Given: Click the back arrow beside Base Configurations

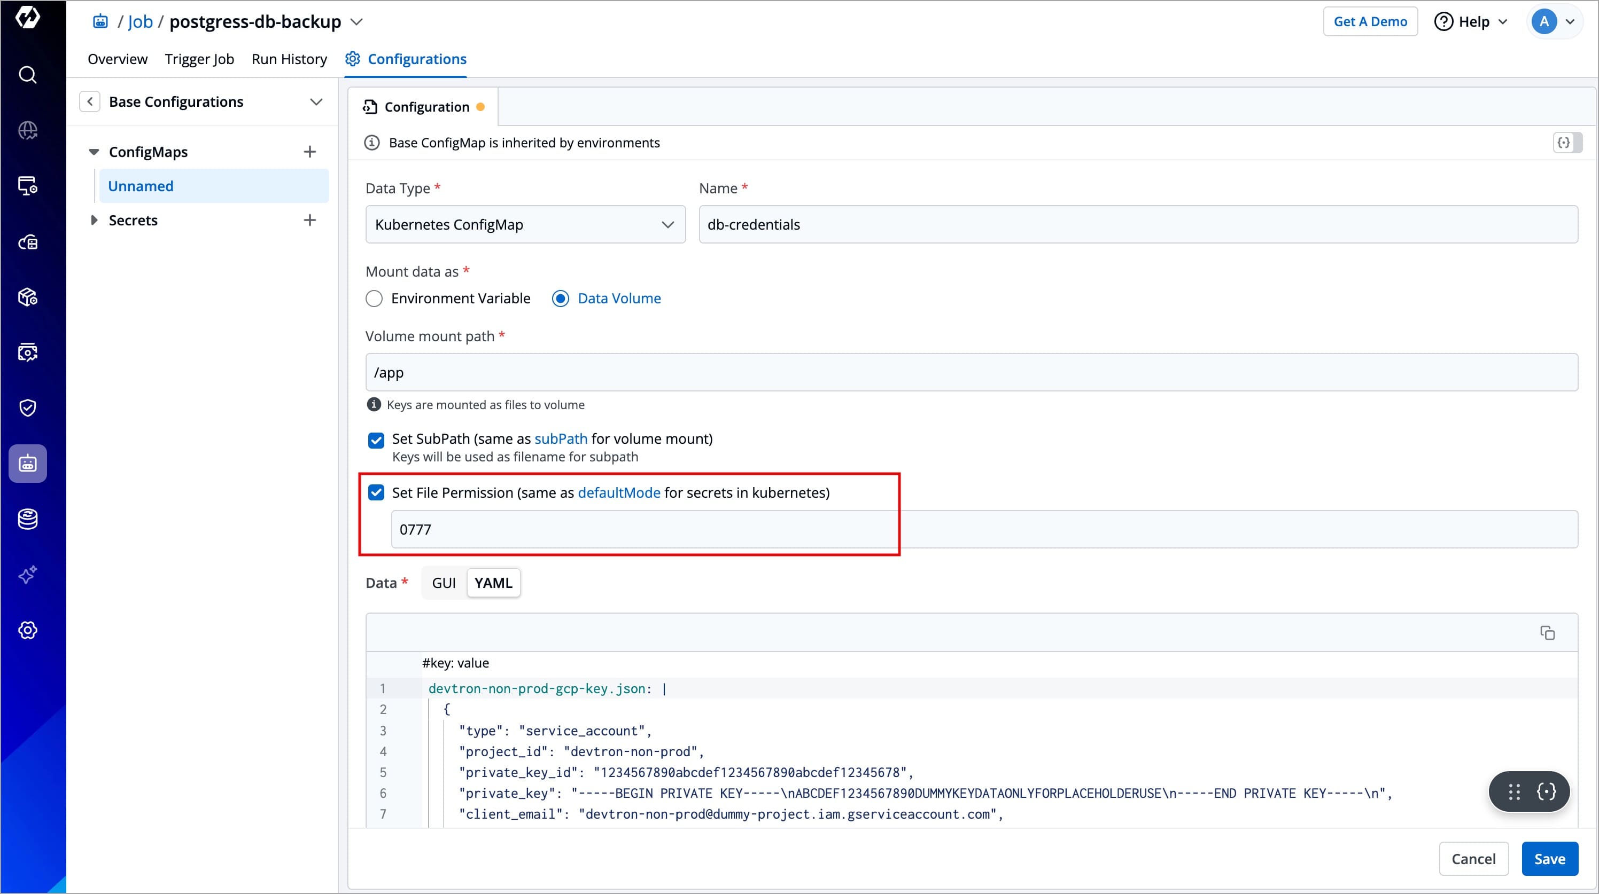Looking at the screenshot, I should (x=90, y=102).
